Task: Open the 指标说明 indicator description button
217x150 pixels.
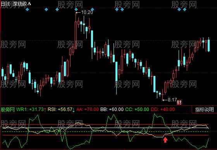Action: pos(205,110)
